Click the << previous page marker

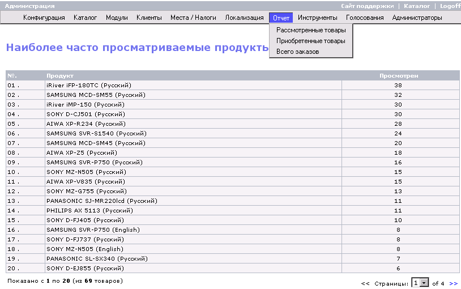[x=365, y=284]
